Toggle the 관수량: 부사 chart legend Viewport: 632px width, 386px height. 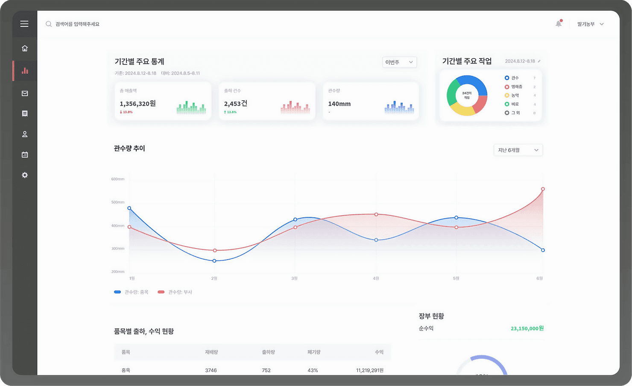[175, 292]
